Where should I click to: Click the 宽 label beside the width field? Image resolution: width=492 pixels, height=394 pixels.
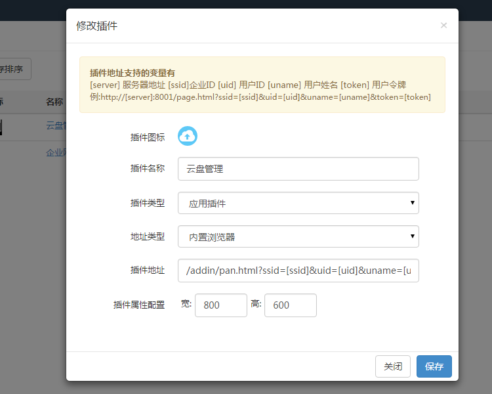[186, 304]
